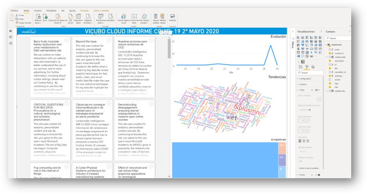Collapse the Título section
This screenshot has width=367, height=194.
click(298, 90)
